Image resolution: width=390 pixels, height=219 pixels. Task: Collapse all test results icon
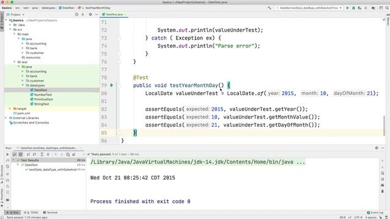click(x=48, y=154)
